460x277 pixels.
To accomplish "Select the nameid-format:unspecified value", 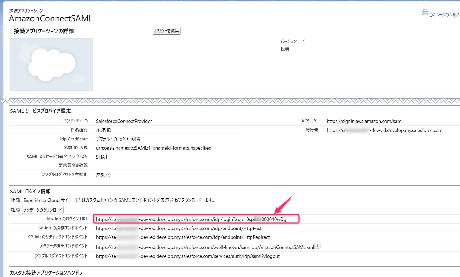I will pyautogui.click(x=154, y=148).
